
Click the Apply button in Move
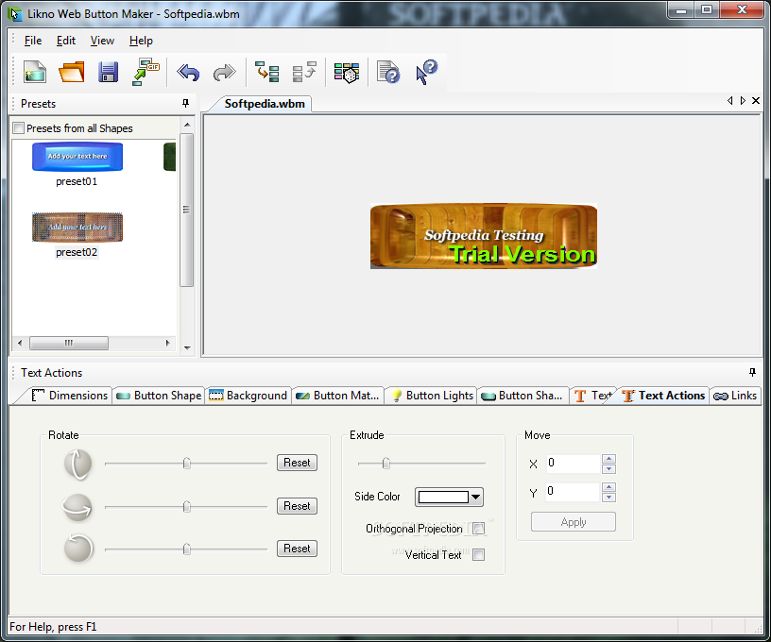click(x=574, y=522)
